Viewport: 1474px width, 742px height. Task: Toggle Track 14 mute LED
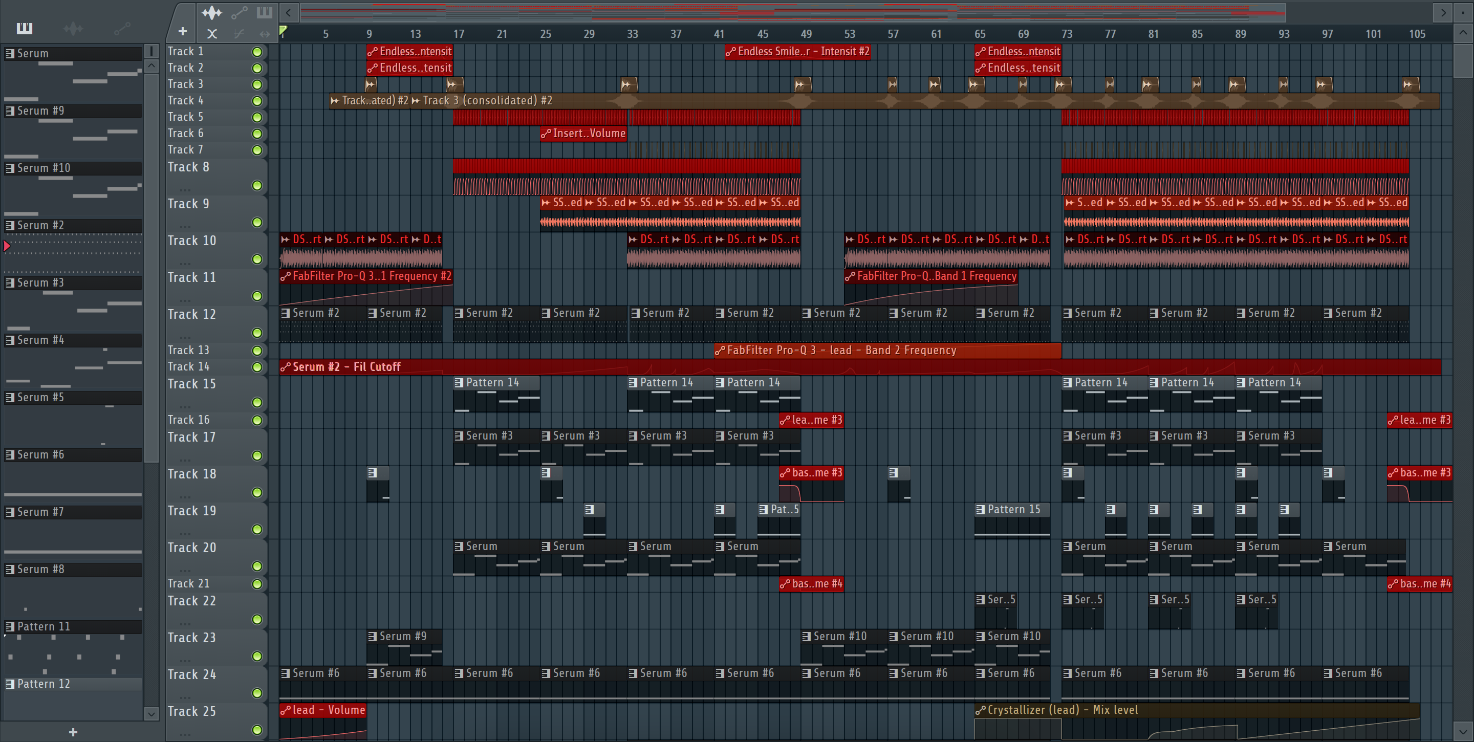click(x=257, y=367)
